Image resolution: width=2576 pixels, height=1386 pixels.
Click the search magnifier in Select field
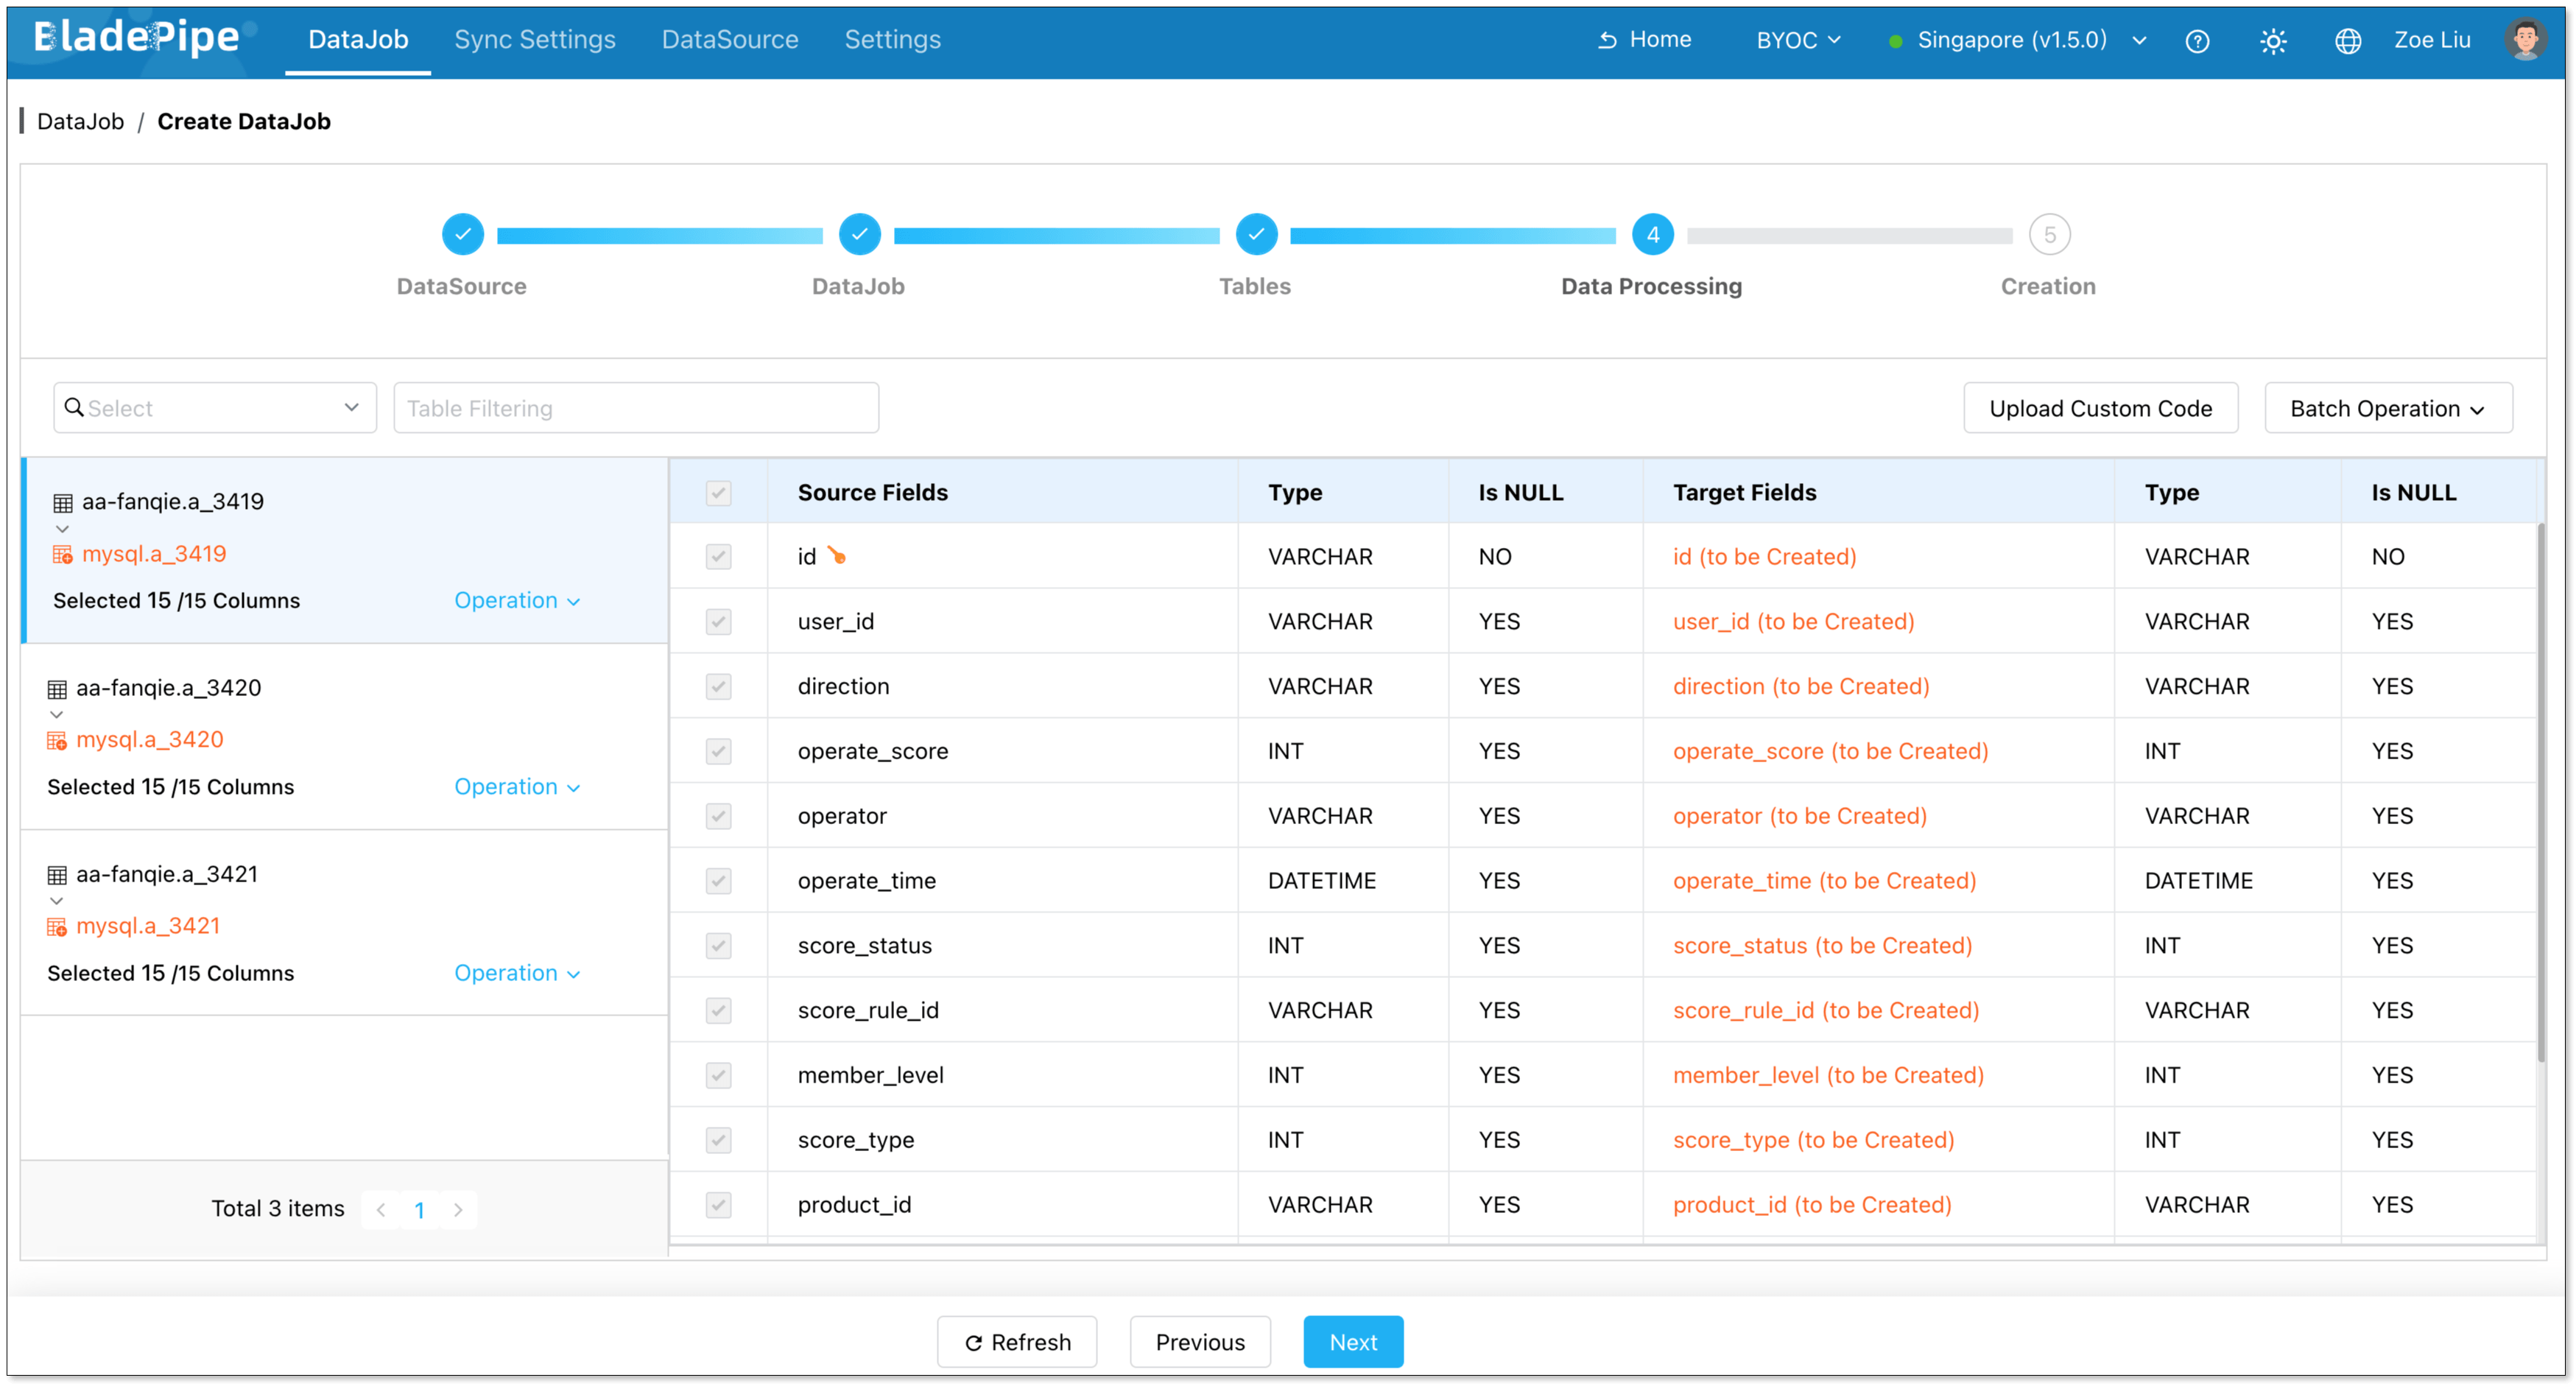click(x=75, y=407)
